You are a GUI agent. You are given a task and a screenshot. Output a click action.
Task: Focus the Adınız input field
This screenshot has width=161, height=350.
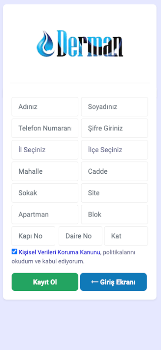45,107
